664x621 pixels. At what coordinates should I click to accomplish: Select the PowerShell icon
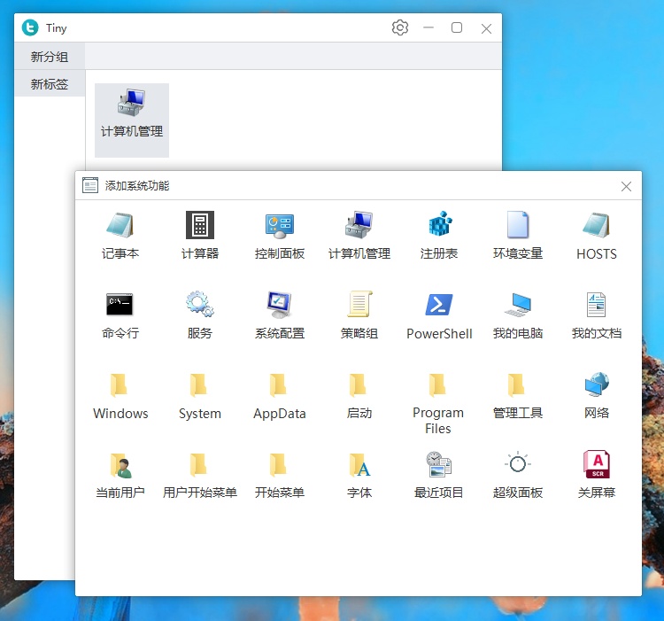pyautogui.click(x=439, y=306)
